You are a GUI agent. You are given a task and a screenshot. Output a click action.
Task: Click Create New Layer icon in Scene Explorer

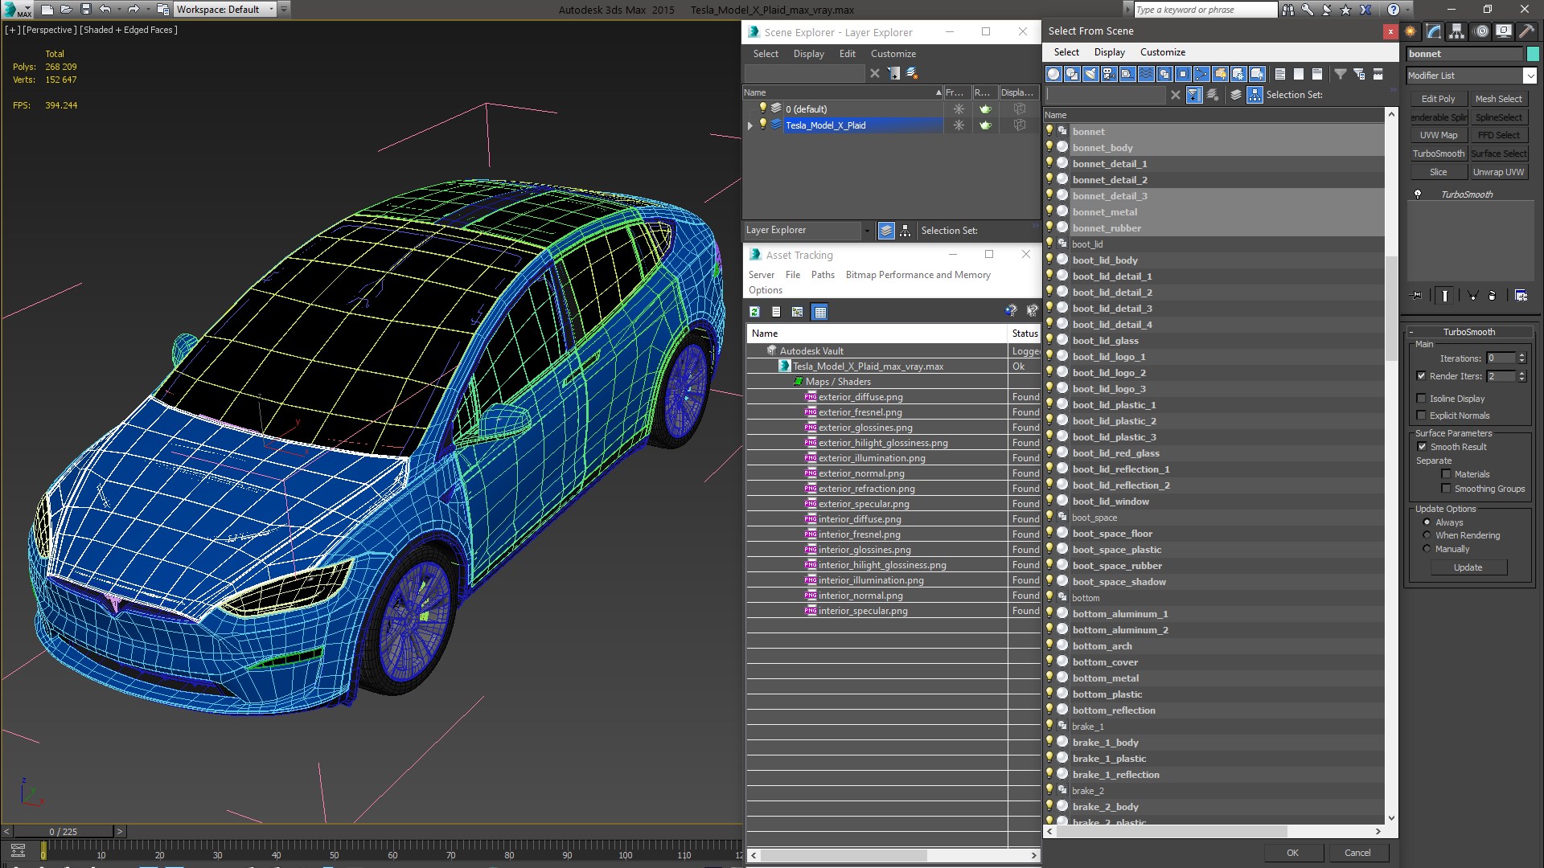[912, 73]
